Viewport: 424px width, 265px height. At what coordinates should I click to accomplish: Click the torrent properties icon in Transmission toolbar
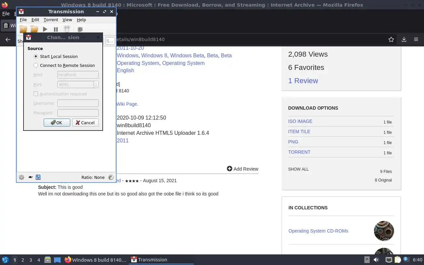click(x=80, y=29)
